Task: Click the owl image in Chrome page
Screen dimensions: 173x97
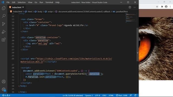Action: coord(156,48)
